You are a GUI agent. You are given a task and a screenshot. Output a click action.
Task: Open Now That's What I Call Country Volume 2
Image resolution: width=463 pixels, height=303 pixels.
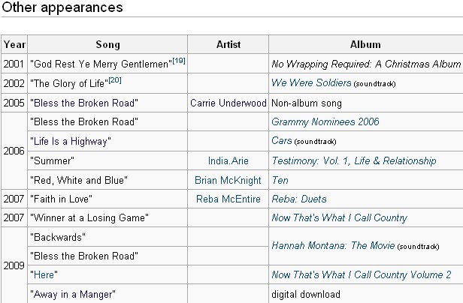(362, 274)
